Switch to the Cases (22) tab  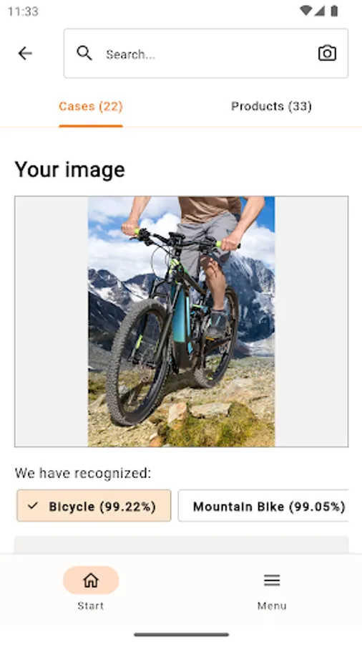(91, 107)
